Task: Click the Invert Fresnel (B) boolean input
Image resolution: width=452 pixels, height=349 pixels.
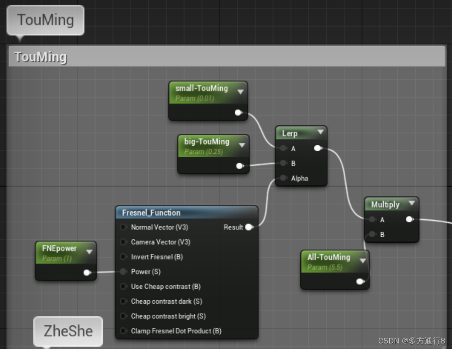Action: 123,257
